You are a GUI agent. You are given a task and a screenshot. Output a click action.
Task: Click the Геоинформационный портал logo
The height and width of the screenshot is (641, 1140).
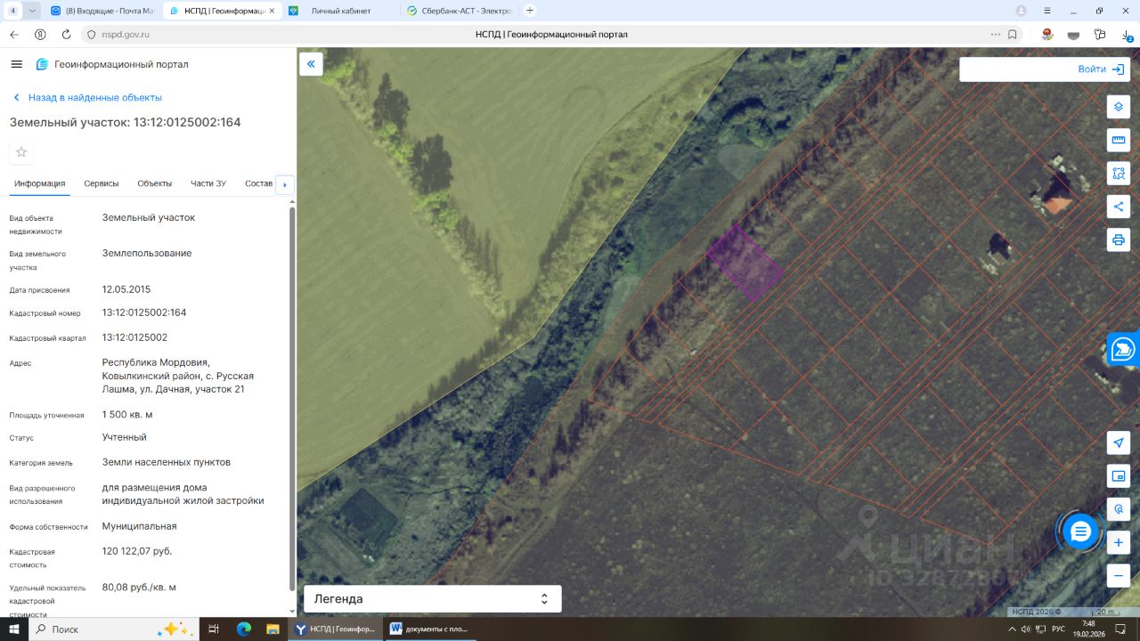pyautogui.click(x=112, y=64)
